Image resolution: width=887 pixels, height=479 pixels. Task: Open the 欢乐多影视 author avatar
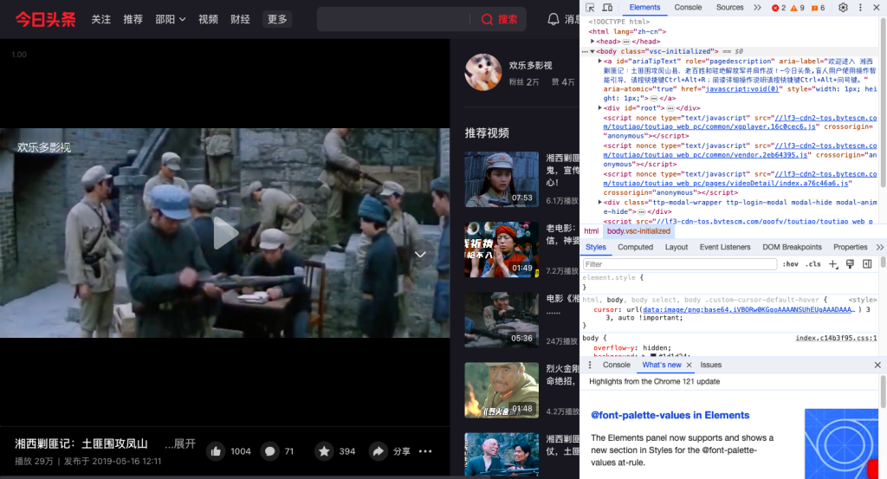tap(483, 73)
